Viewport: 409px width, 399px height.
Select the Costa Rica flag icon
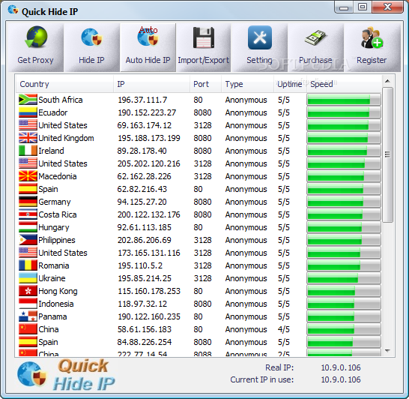coord(28,214)
